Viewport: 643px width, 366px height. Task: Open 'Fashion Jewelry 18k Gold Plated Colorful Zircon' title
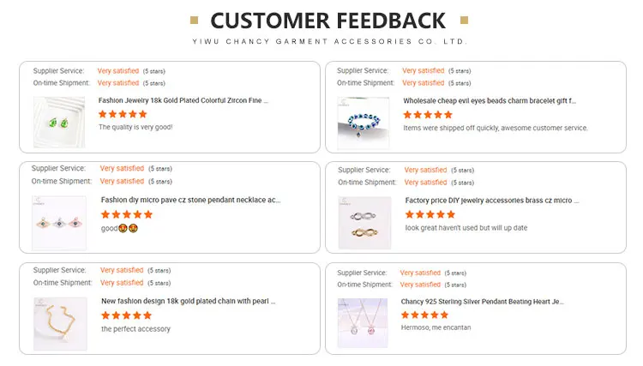click(183, 100)
